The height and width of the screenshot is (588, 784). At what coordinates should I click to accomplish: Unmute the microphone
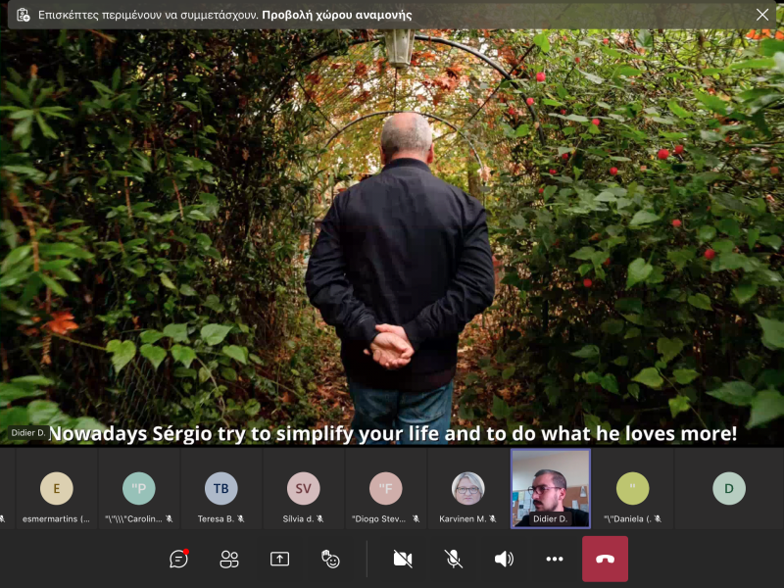click(x=454, y=559)
